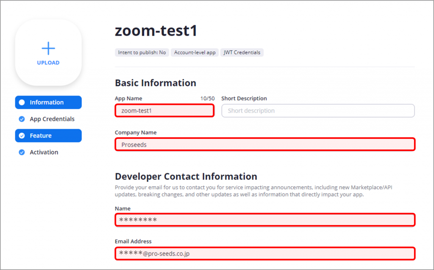Click the 'Account-level app' tag
This screenshot has height=270, width=434.
pos(195,52)
